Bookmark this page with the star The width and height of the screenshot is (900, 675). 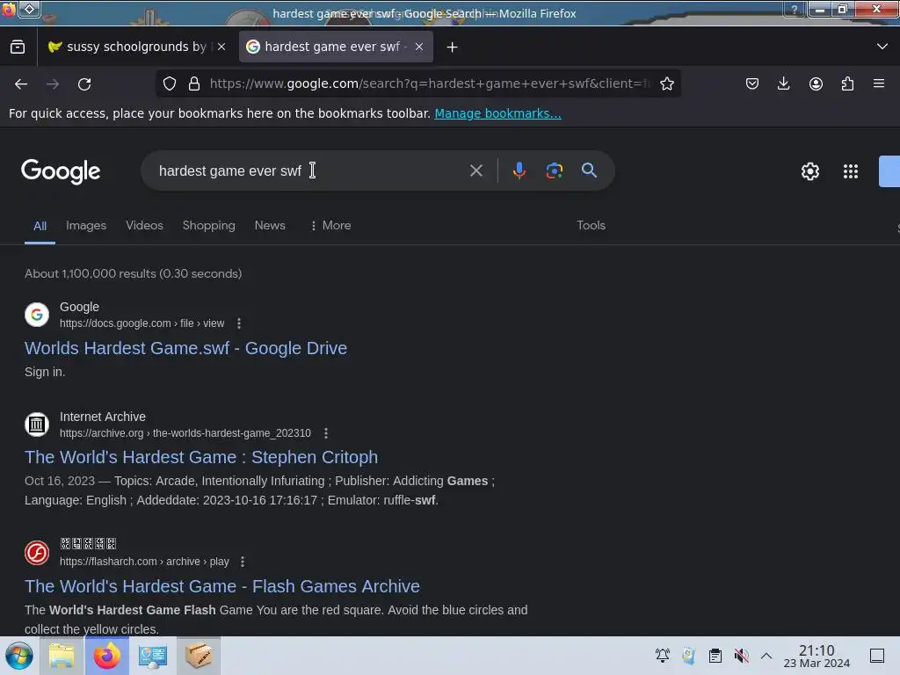click(x=666, y=83)
